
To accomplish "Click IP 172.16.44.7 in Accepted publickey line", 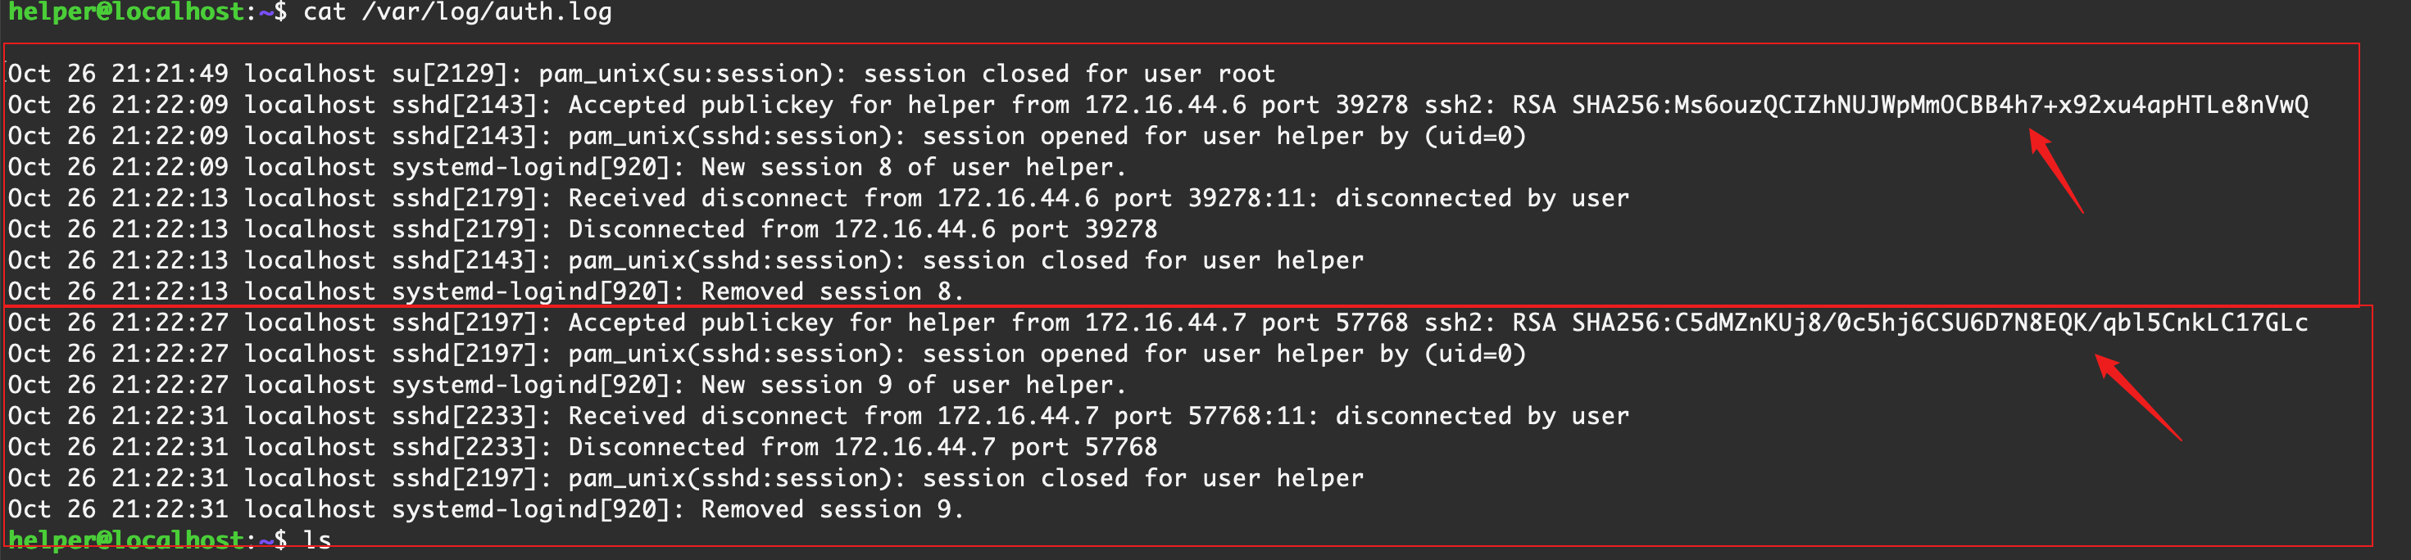I will tap(1165, 323).
